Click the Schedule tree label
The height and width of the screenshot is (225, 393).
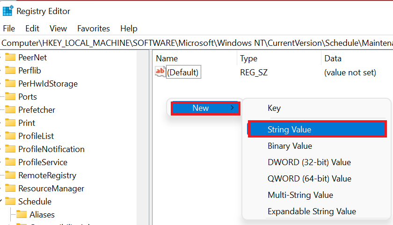pyautogui.click(x=35, y=202)
